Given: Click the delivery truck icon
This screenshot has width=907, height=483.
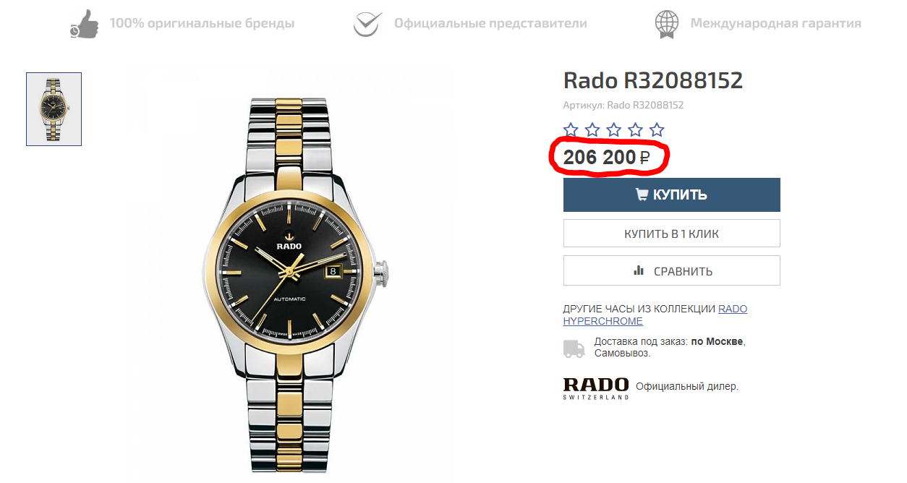Looking at the screenshot, I should point(574,348).
